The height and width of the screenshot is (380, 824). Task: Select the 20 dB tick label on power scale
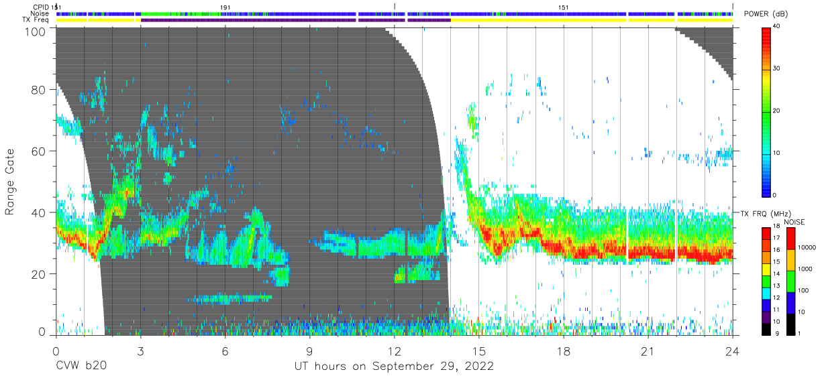pos(776,111)
